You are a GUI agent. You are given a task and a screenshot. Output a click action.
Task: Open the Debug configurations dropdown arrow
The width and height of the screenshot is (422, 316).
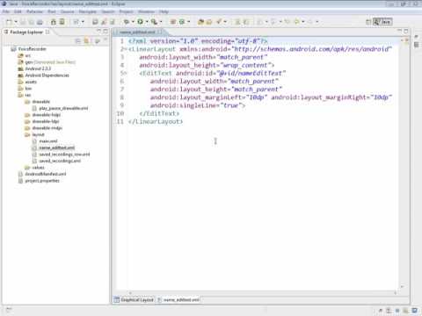tap(133, 22)
